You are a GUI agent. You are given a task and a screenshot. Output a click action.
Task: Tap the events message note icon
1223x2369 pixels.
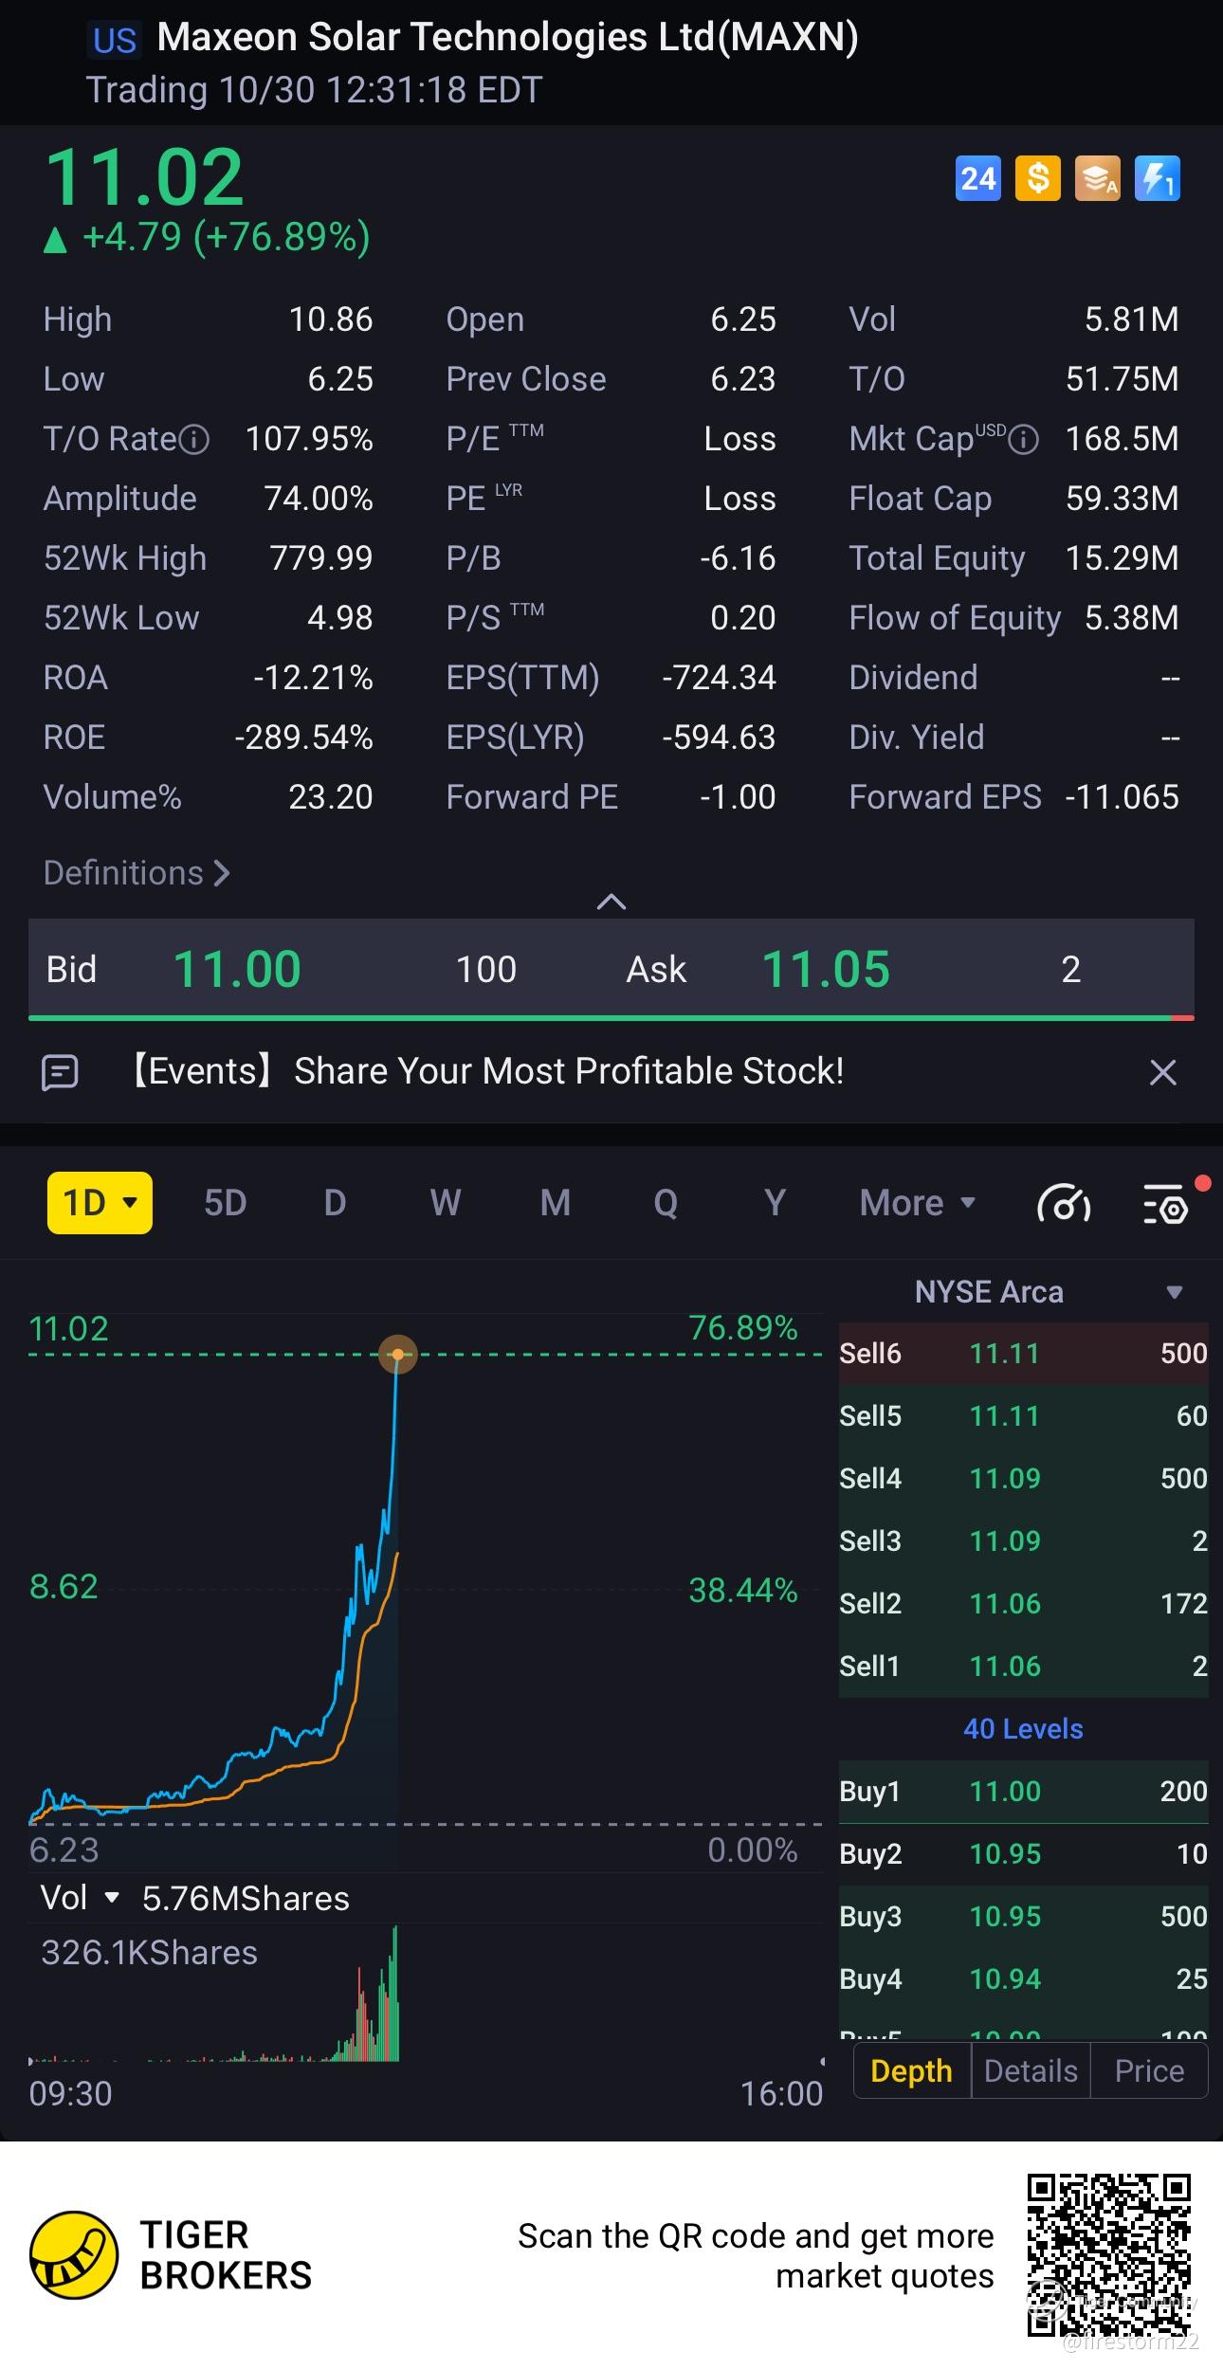(x=60, y=1072)
